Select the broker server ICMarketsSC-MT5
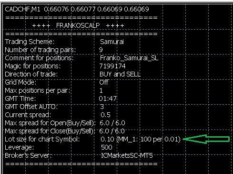The height and width of the screenshot is (174, 233). click(x=127, y=155)
